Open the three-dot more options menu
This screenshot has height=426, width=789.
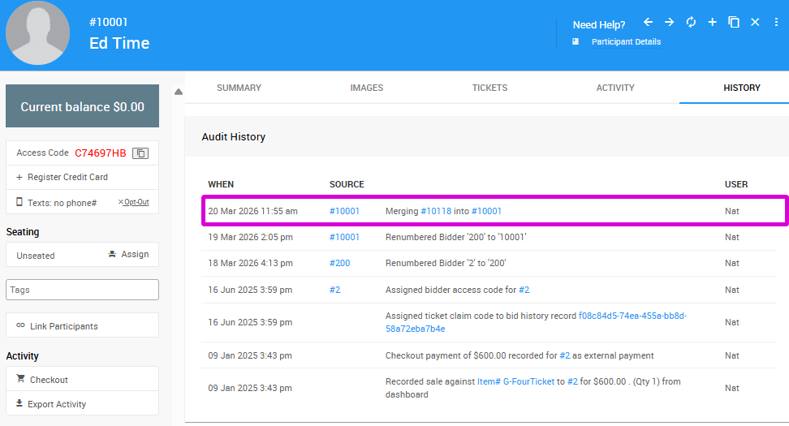click(x=776, y=23)
